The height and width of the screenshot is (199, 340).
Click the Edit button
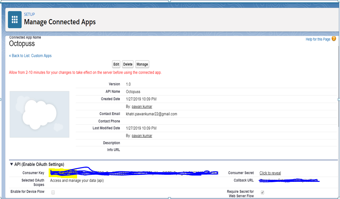point(116,64)
